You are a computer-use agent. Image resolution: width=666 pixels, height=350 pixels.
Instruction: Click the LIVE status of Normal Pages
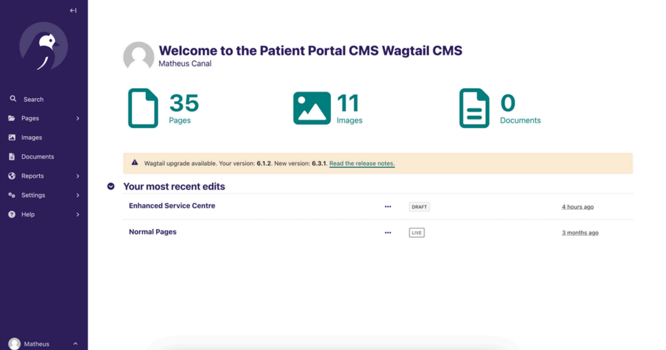coord(417,232)
